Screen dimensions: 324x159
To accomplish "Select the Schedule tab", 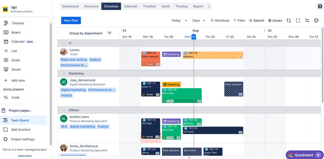I will click(111, 6).
